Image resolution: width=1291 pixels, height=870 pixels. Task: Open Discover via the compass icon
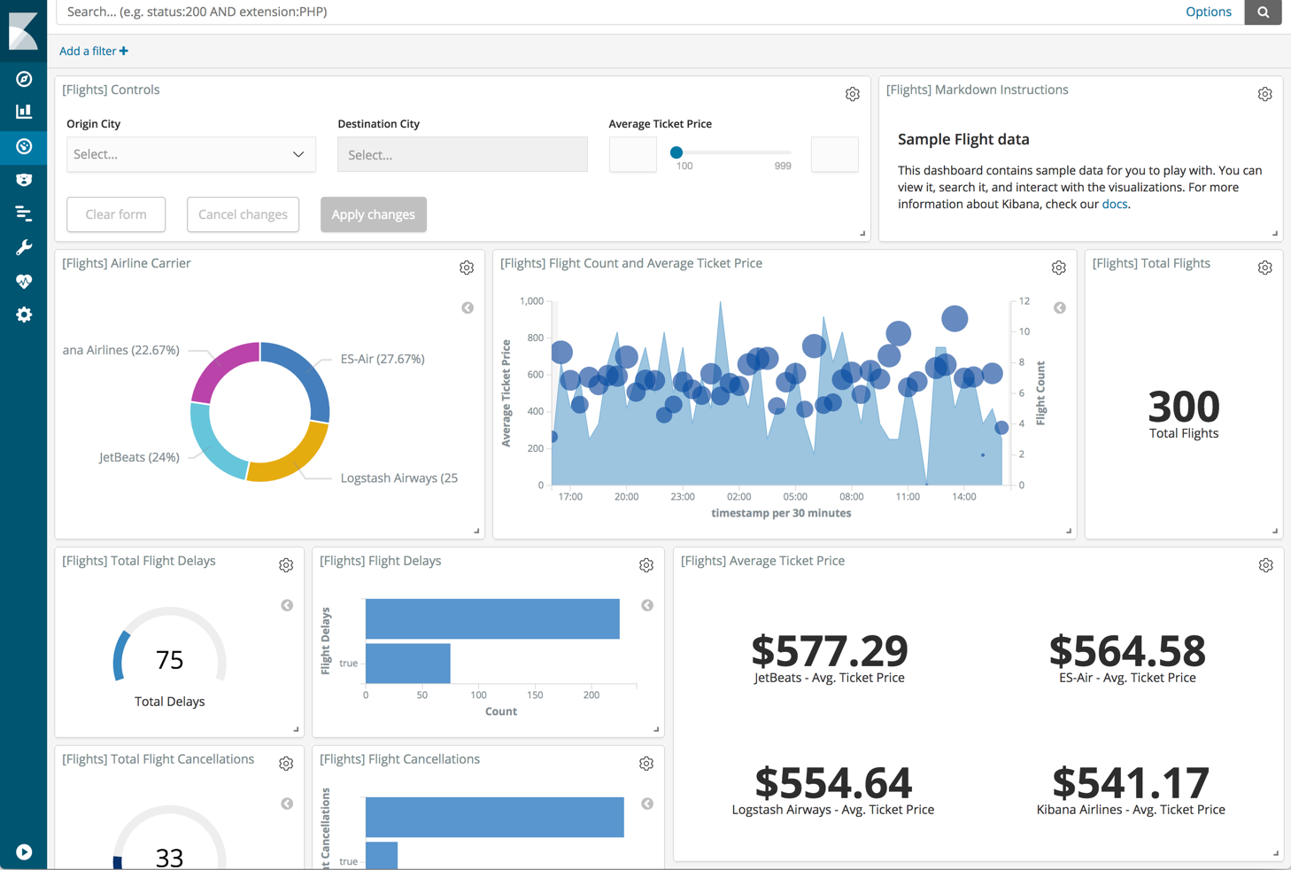pos(24,79)
